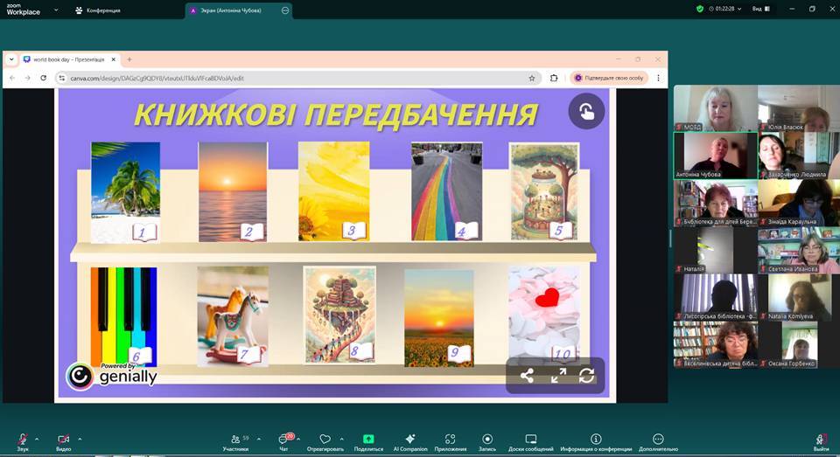Image resolution: width=840 pixels, height=457 pixels.
Task: Expand audio options arrow next to Звук
Action: [37, 439]
